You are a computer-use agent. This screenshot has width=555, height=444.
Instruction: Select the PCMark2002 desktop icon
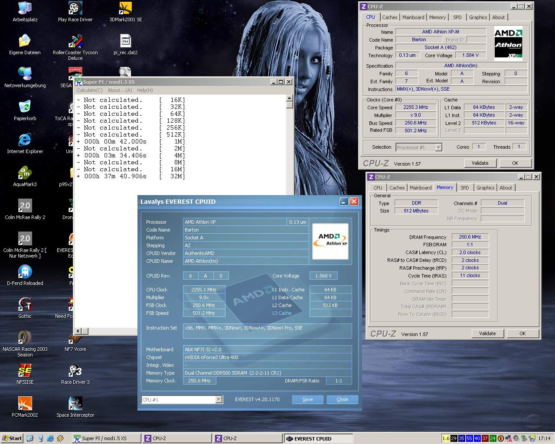[25, 407]
